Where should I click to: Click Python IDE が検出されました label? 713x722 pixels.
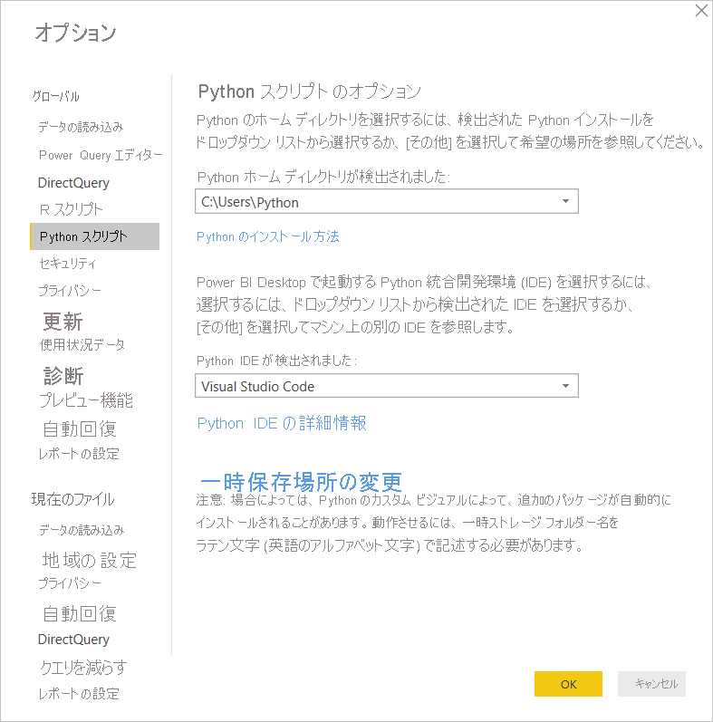point(276,361)
